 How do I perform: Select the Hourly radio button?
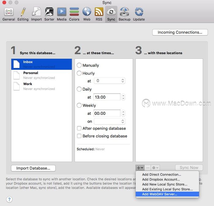tap(79, 73)
